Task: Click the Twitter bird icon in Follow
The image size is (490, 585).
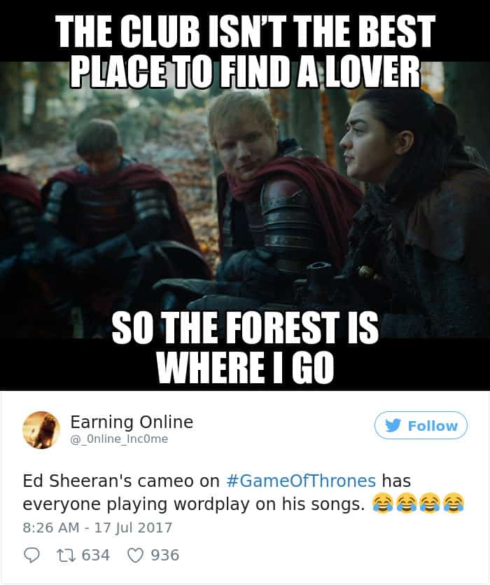Action: point(393,425)
